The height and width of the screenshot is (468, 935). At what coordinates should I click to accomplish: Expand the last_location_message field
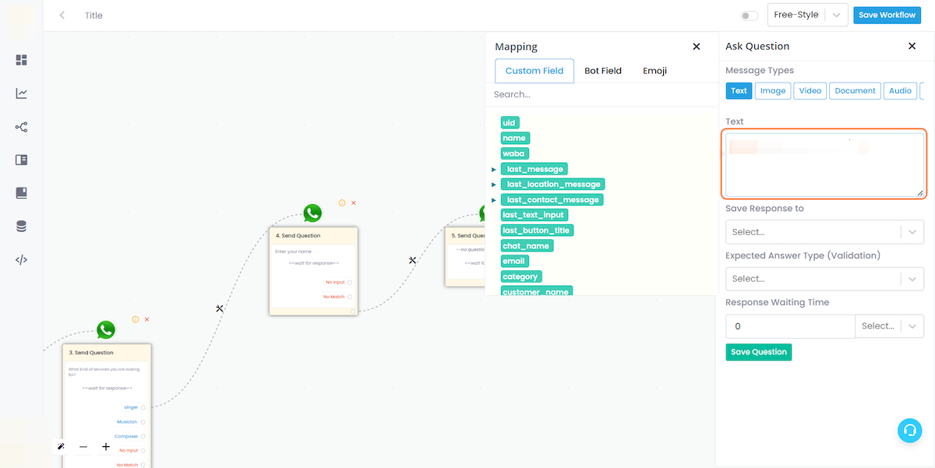point(494,185)
